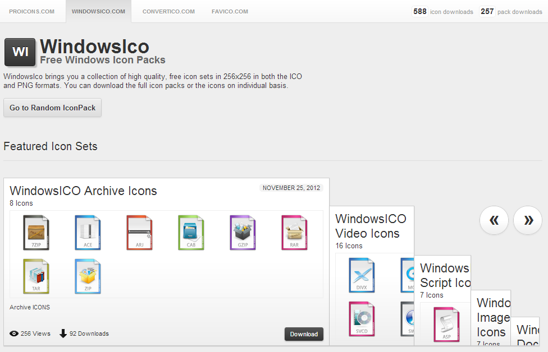Click the 8 Icons count label
Viewport: 548px width, 352px height.
coord(21,203)
